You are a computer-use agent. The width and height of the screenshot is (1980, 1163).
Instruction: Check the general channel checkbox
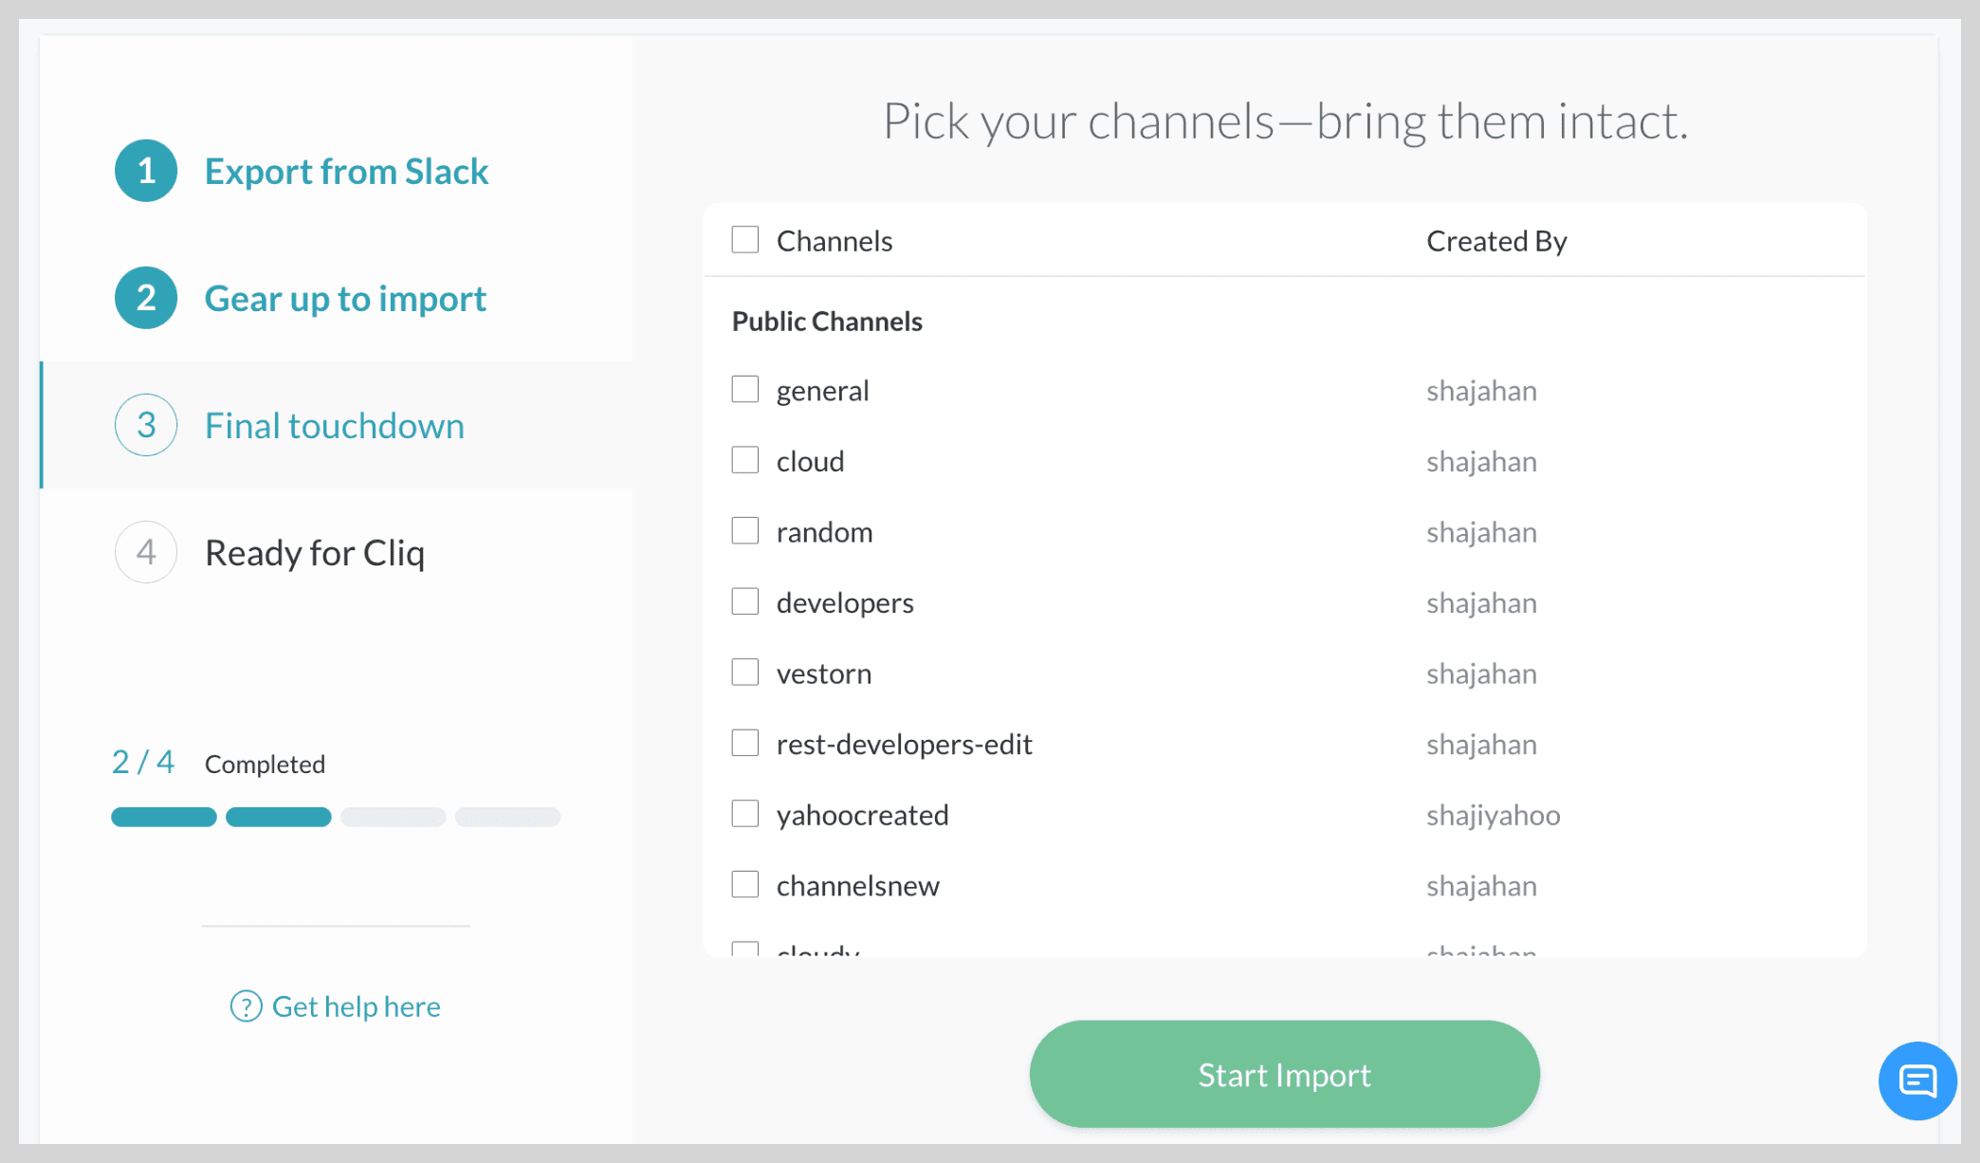745,390
